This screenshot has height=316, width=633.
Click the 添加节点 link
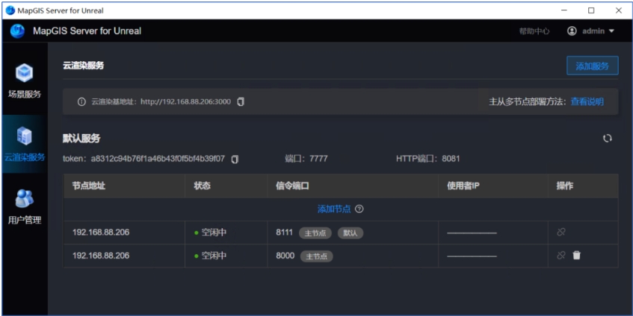334,209
